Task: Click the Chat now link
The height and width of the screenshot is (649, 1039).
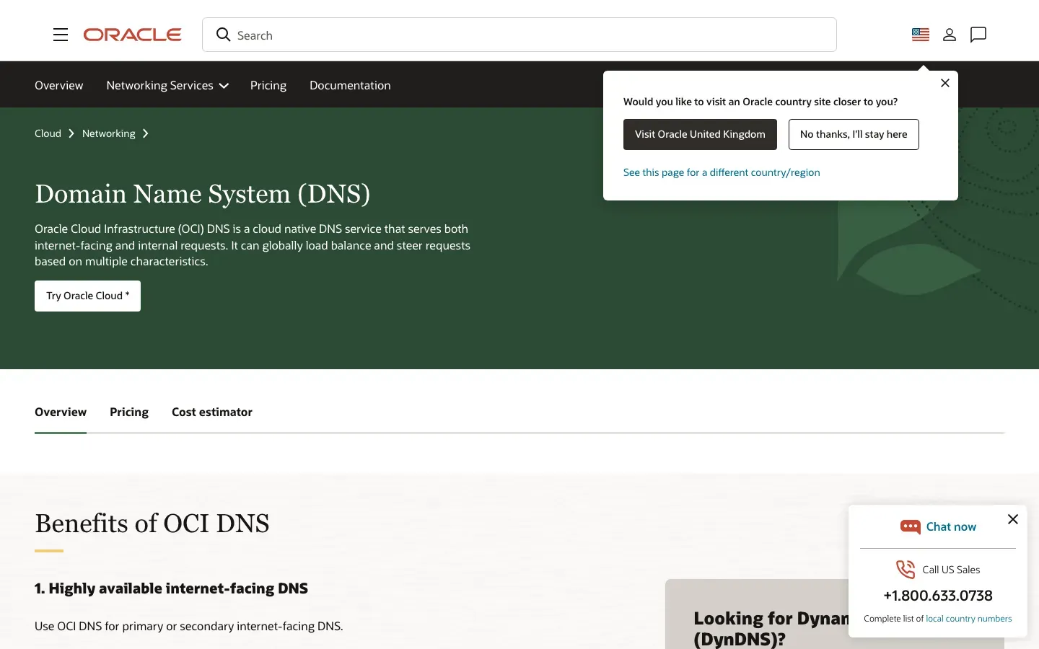Action: [x=951, y=527]
